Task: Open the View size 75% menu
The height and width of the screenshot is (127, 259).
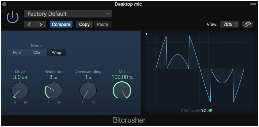Action: tap(229, 25)
